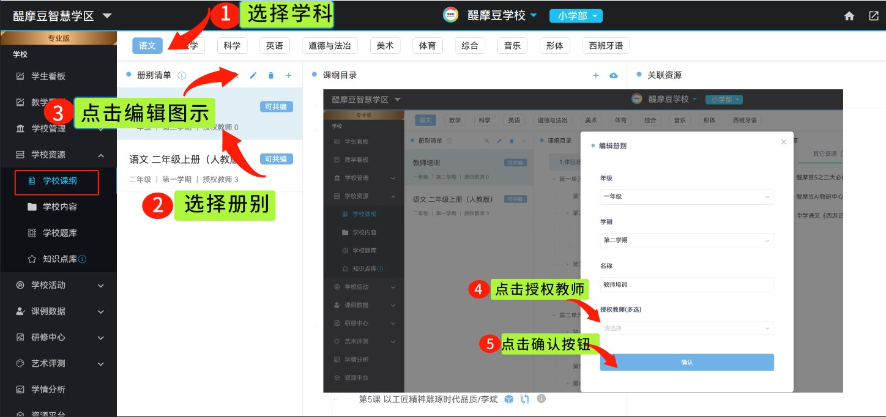886x417 pixels.
Task: Click the gray info icon beside 第5课
Action: (541, 399)
